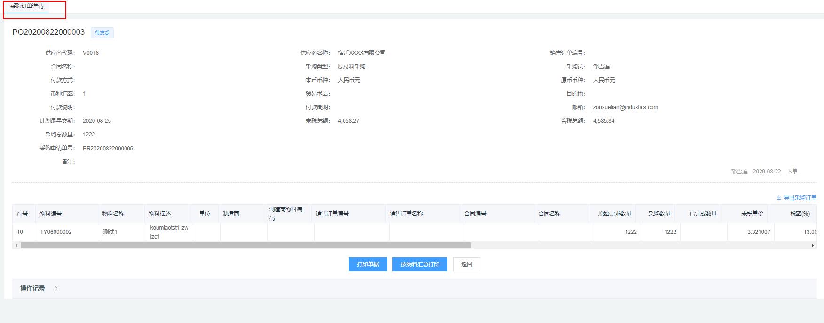
Task: Click the 采购数量 column header
Action: [659, 214]
